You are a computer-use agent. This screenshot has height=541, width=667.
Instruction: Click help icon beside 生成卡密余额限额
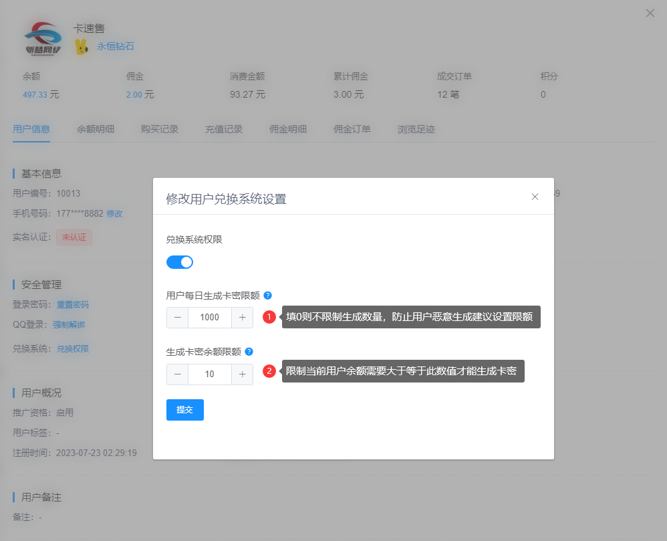(x=249, y=352)
